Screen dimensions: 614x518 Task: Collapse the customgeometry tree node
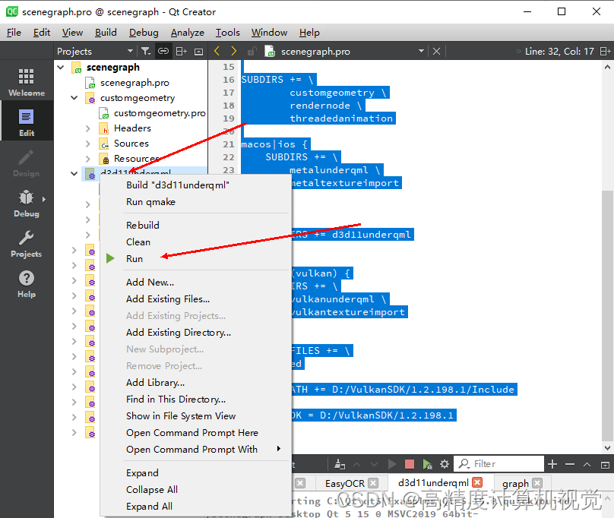(x=74, y=97)
